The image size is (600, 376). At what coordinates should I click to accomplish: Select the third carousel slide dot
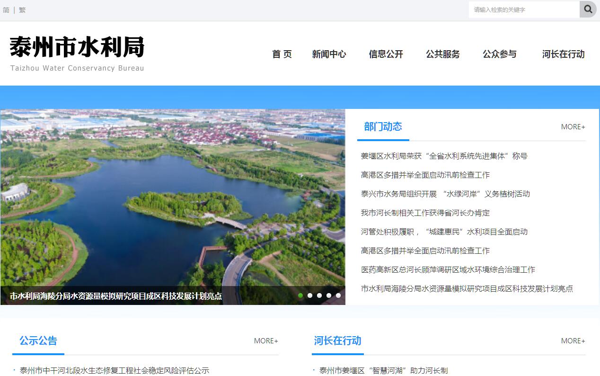pos(319,295)
